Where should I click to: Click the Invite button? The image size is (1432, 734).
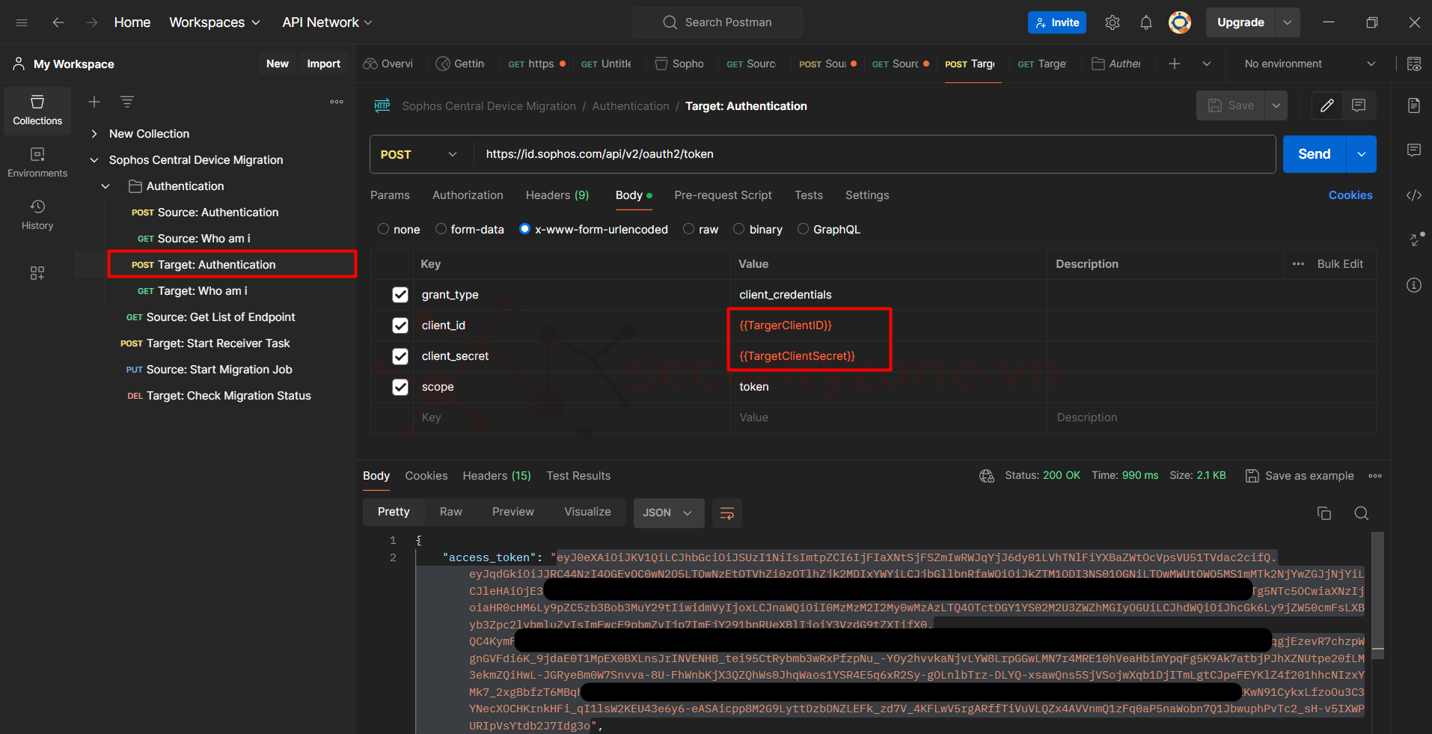point(1057,22)
